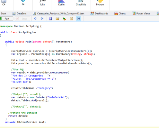Switch to the Start tab
The width and height of the screenshot is (159, 128).
(4, 13)
